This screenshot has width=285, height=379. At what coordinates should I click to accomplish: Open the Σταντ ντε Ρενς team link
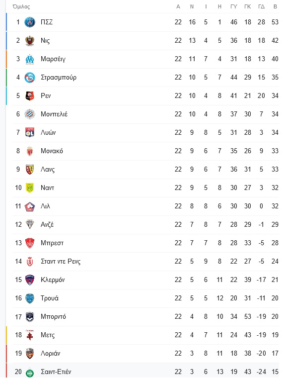click(x=61, y=262)
